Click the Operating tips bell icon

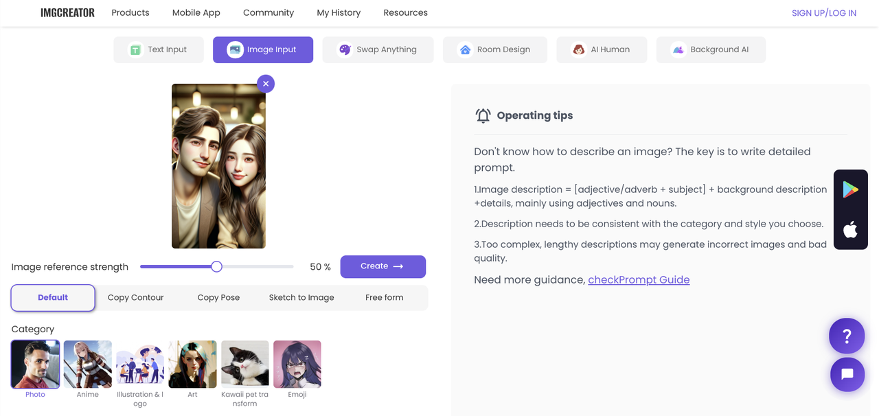pyautogui.click(x=483, y=115)
